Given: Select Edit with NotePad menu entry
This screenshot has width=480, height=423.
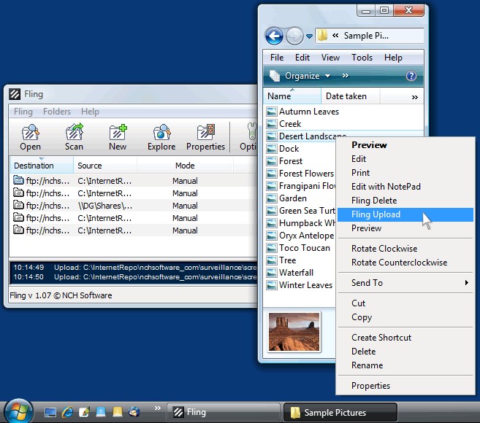Looking at the screenshot, I should [x=405, y=187].
